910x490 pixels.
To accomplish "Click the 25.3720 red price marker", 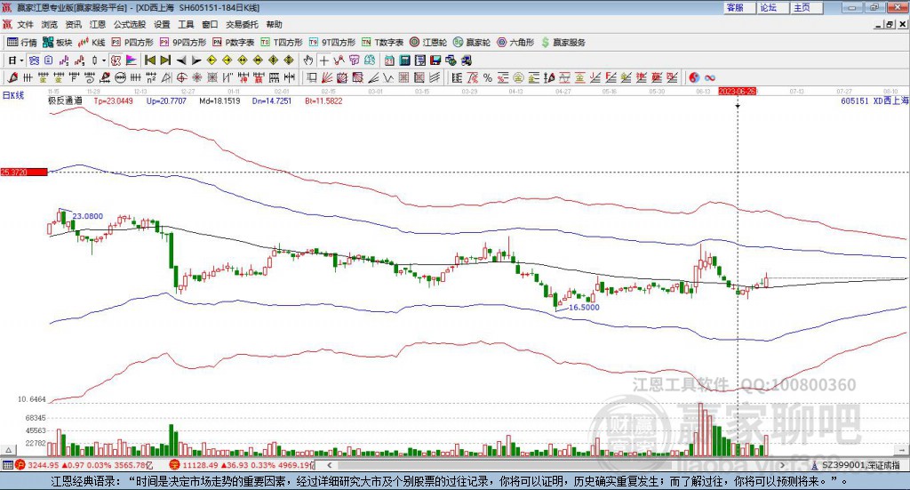I will (x=24, y=172).
